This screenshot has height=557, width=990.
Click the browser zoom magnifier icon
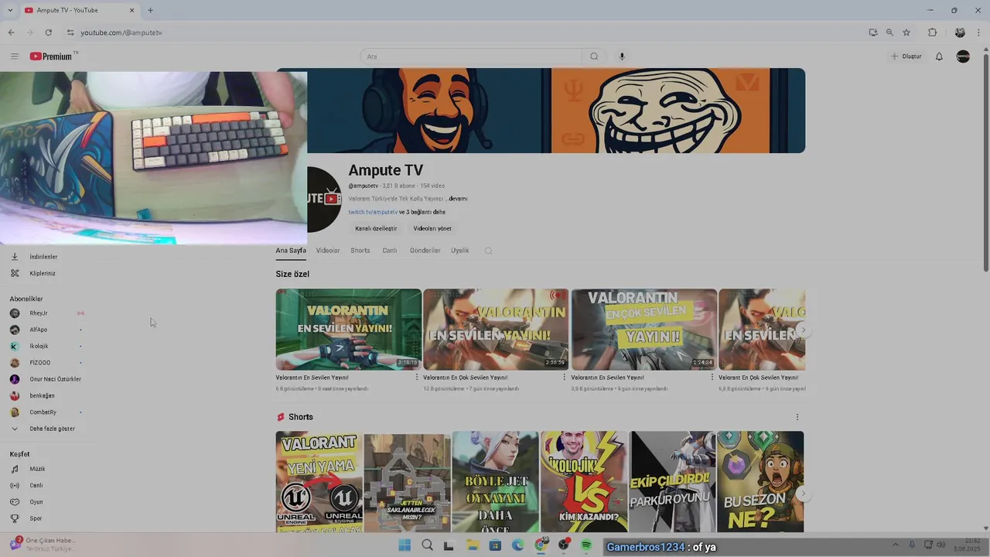coord(889,32)
